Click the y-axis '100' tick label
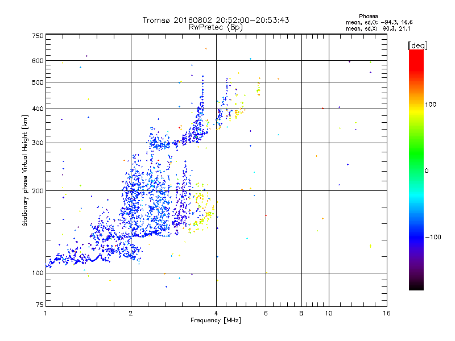This screenshot has width=455, height=341. click(x=38, y=273)
